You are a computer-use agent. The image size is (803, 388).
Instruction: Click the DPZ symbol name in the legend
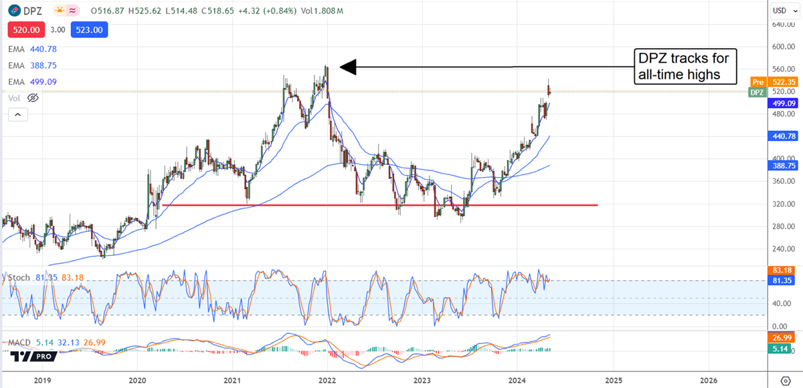[32, 11]
